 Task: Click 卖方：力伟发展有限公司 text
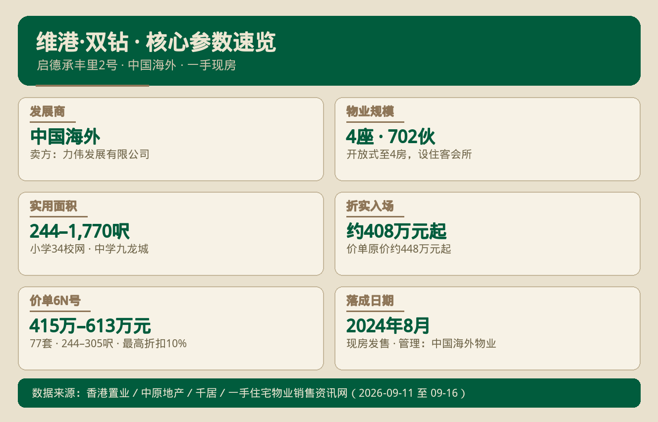tap(90, 155)
